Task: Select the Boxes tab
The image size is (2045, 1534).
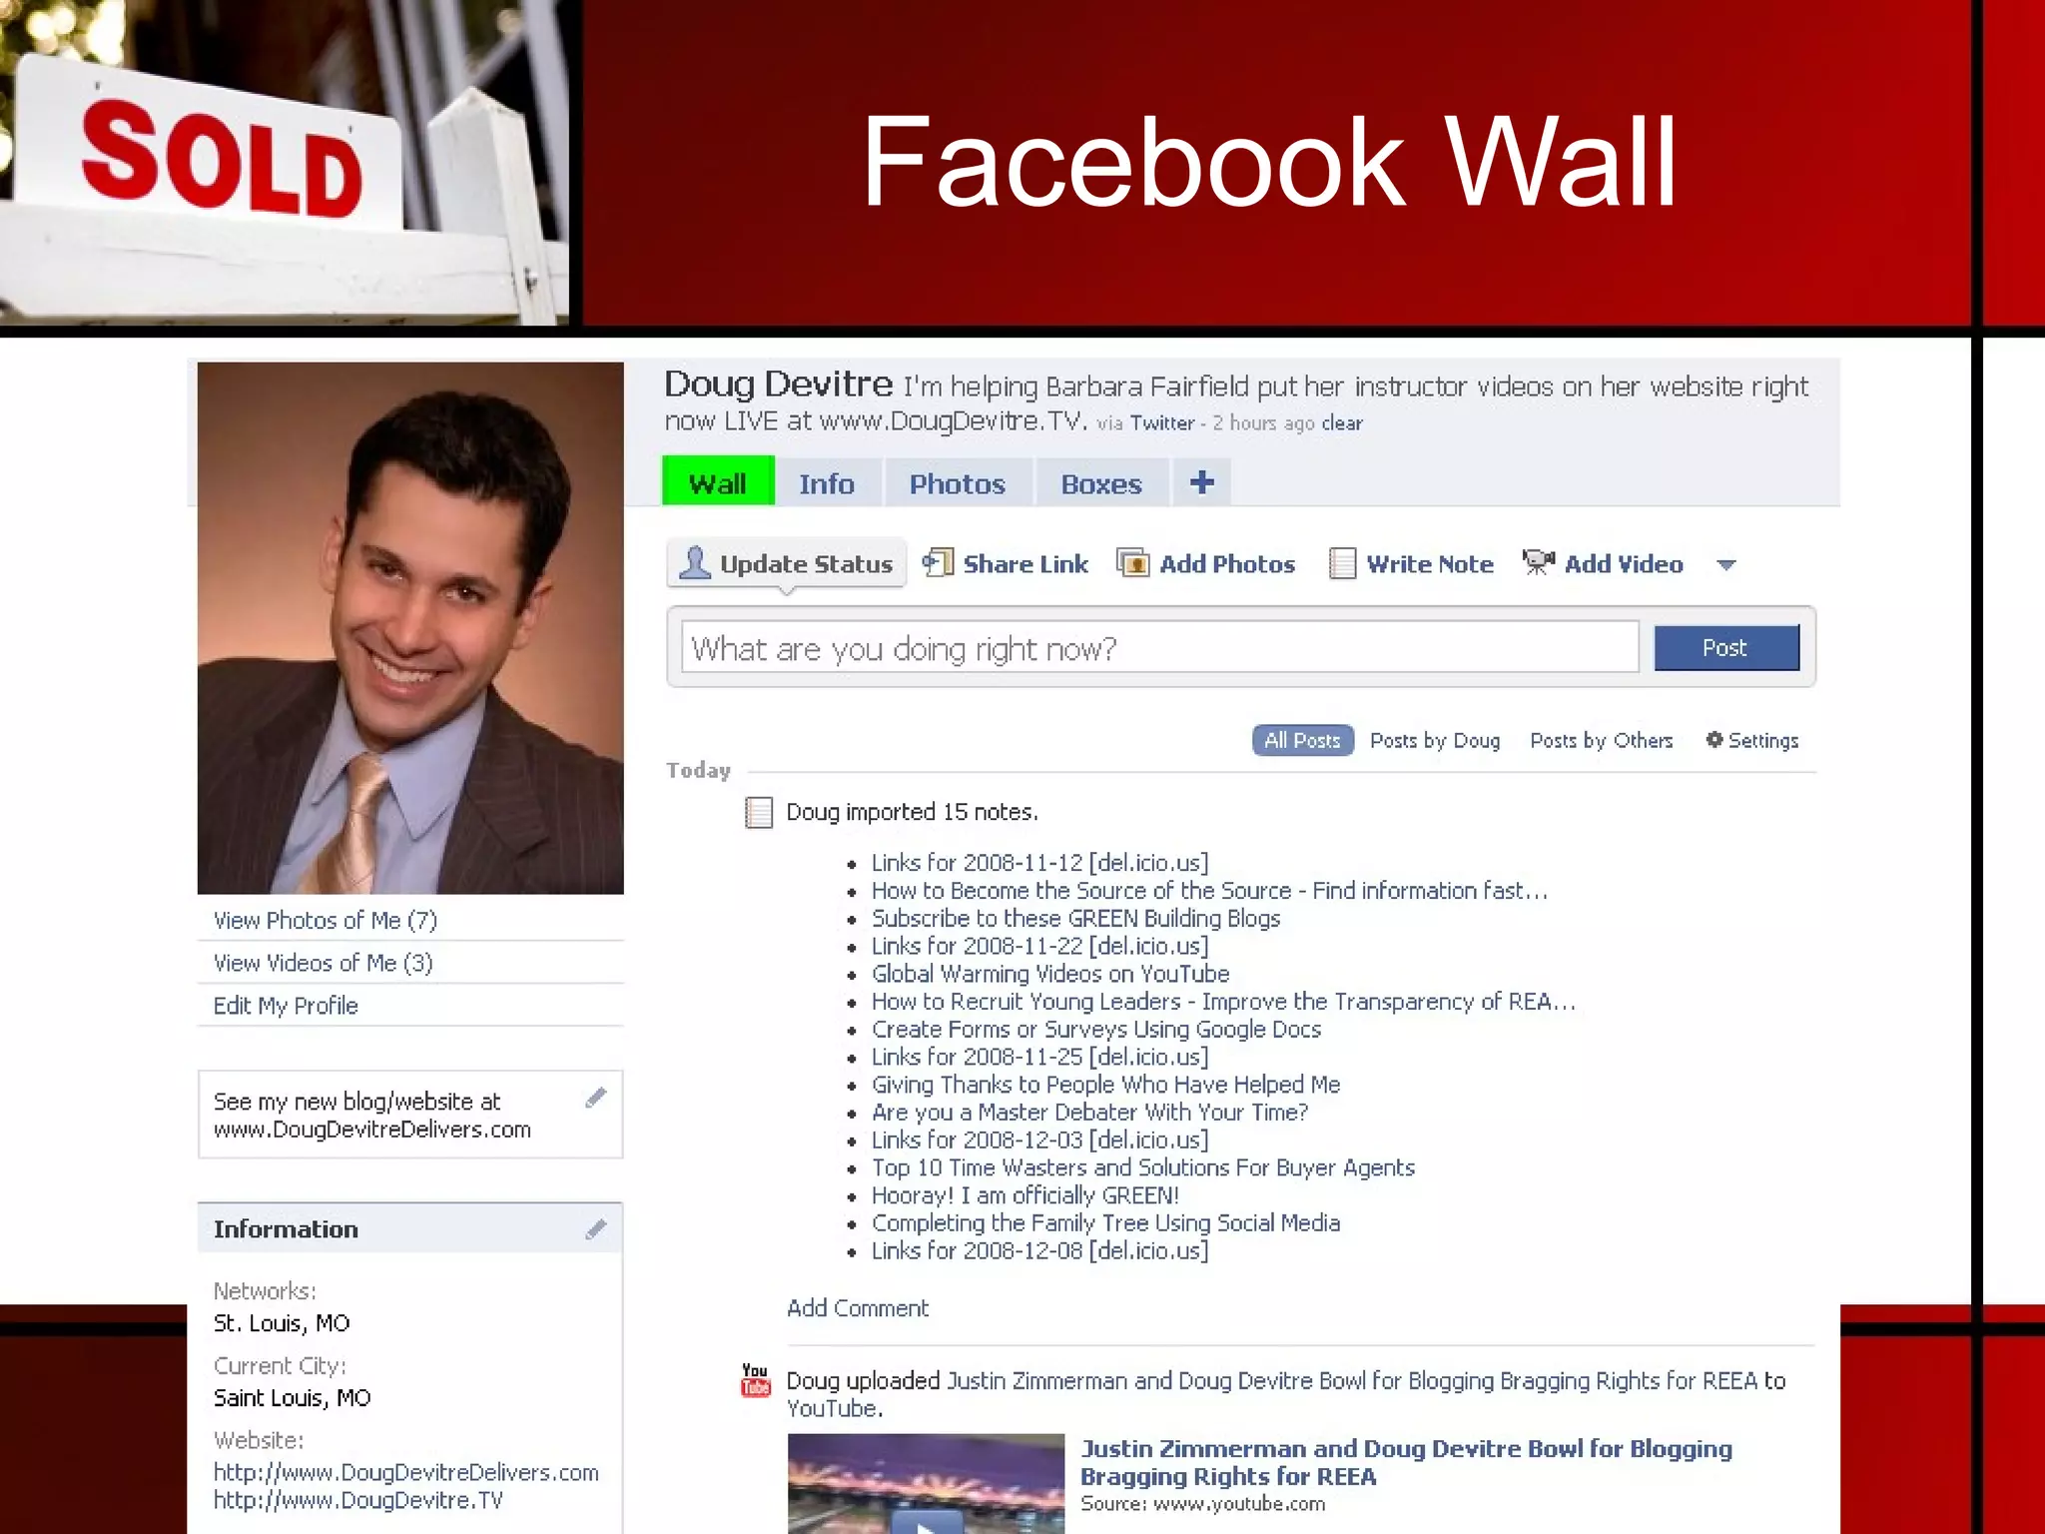Action: tap(1100, 483)
